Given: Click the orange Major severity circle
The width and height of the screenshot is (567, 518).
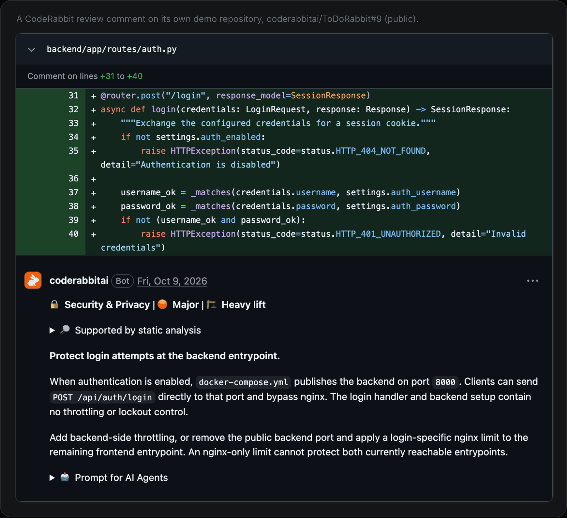Looking at the screenshot, I should (x=162, y=304).
